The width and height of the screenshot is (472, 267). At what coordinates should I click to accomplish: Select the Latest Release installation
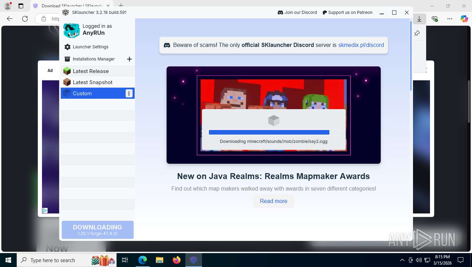pyautogui.click(x=98, y=71)
